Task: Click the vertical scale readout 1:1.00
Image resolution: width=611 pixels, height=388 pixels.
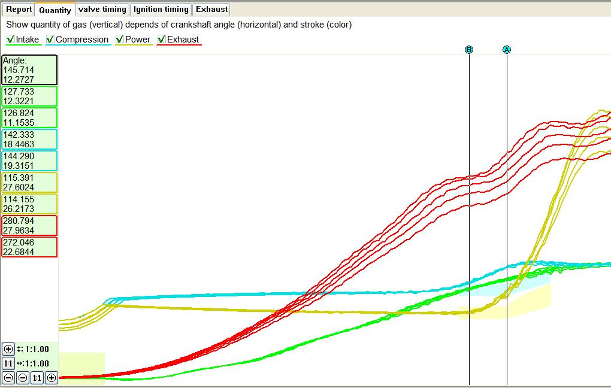Action: pyautogui.click(x=37, y=349)
